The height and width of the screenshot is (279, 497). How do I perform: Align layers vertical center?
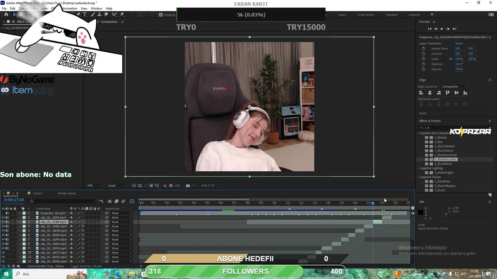(x=456, y=93)
